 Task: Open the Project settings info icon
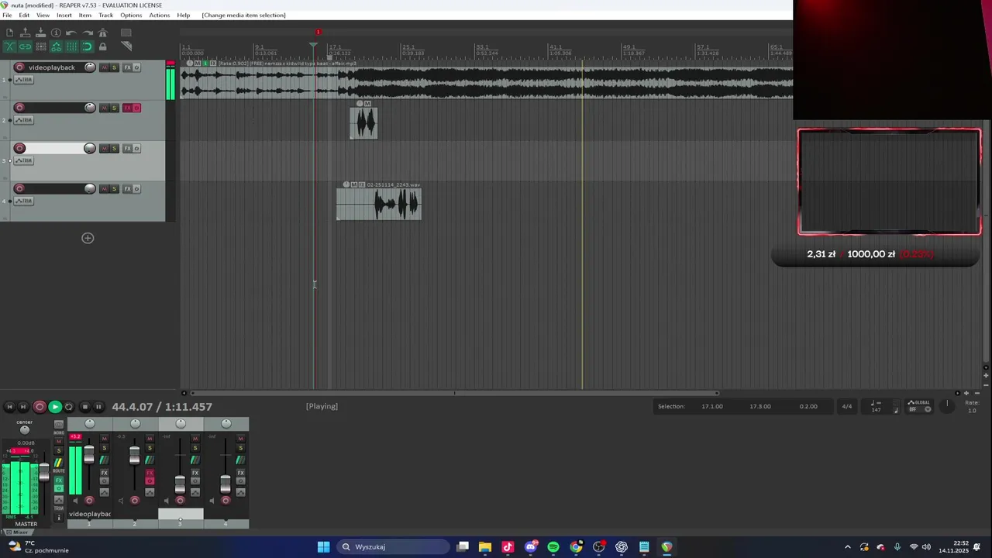pyautogui.click(x=56, y=33)
